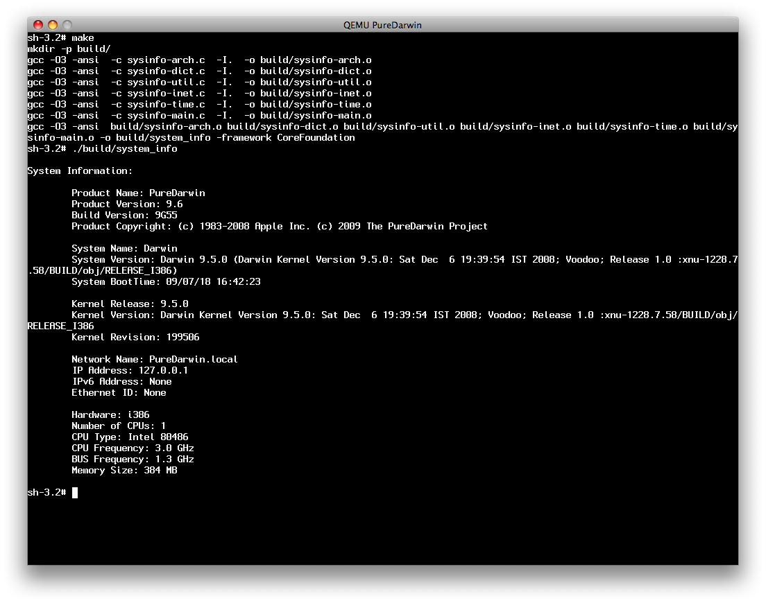
Task: Click the terminal cursor after last prompt
Action: [x=75, y=493]
